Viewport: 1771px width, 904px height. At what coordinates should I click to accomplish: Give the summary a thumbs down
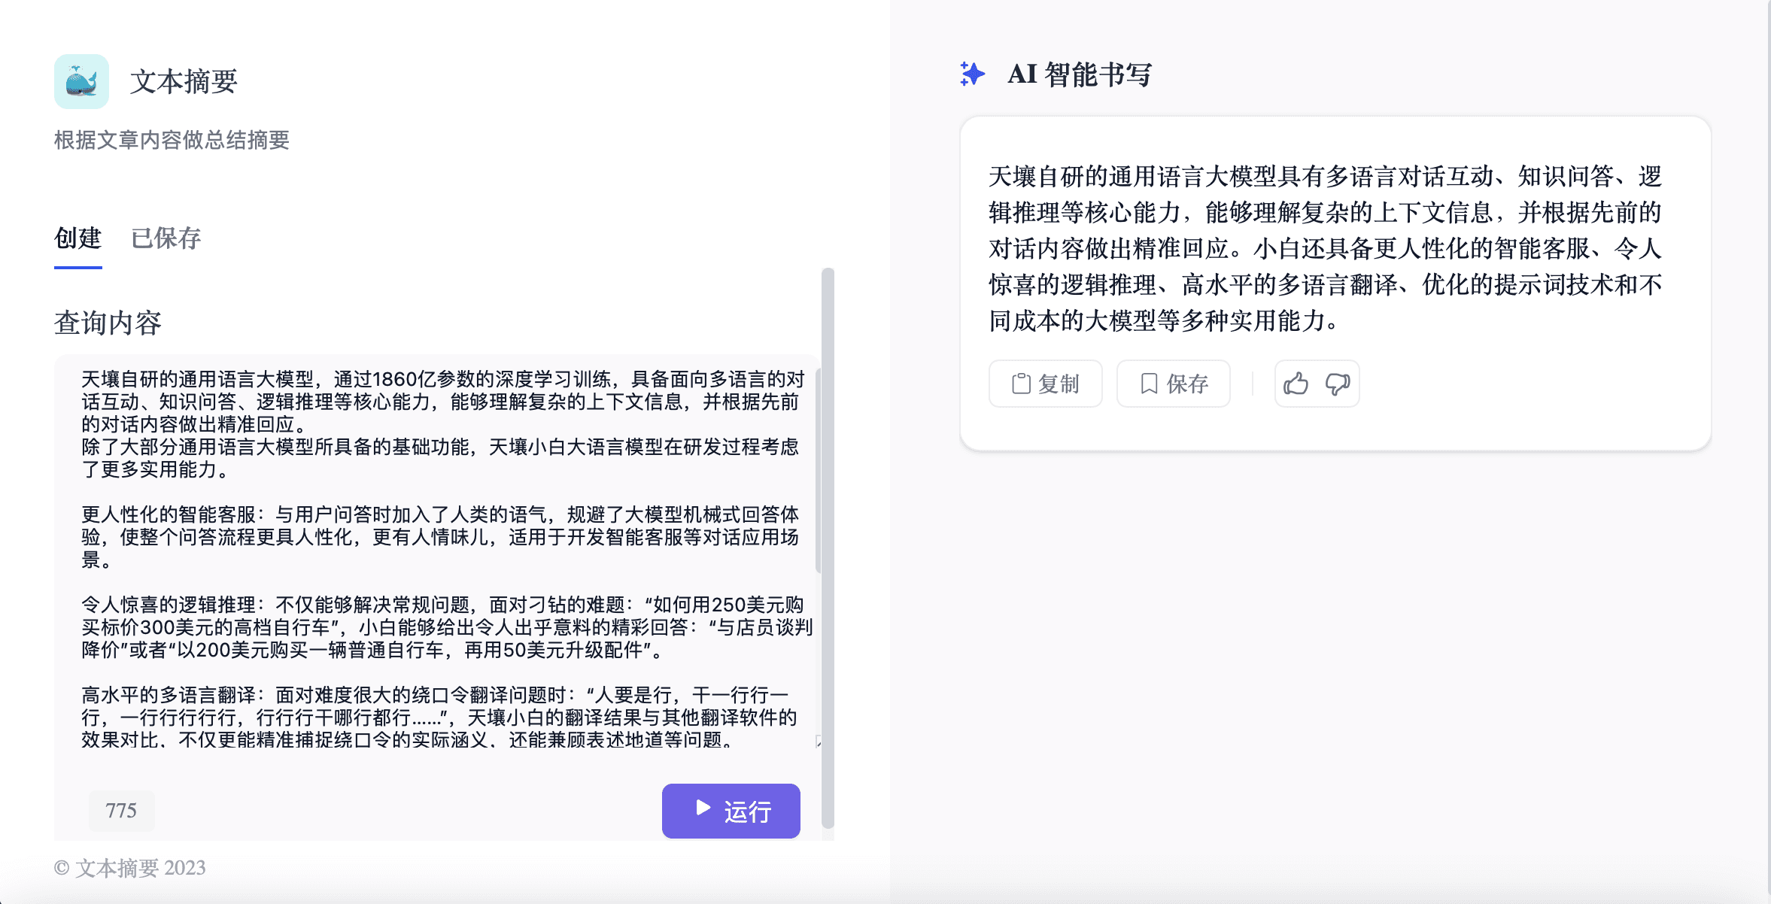[x=1338, y=384]
